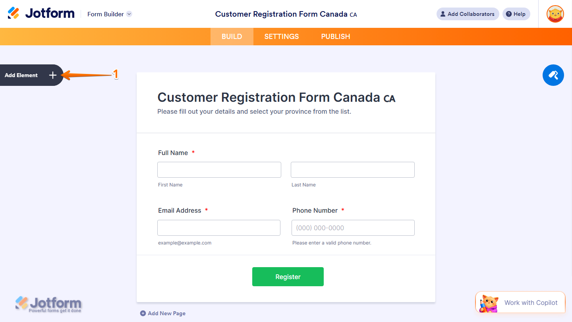The height and width of the screenshot is (322, 572).
Task: Click the Copilot cat mascot icon
Action: point(489,302)
